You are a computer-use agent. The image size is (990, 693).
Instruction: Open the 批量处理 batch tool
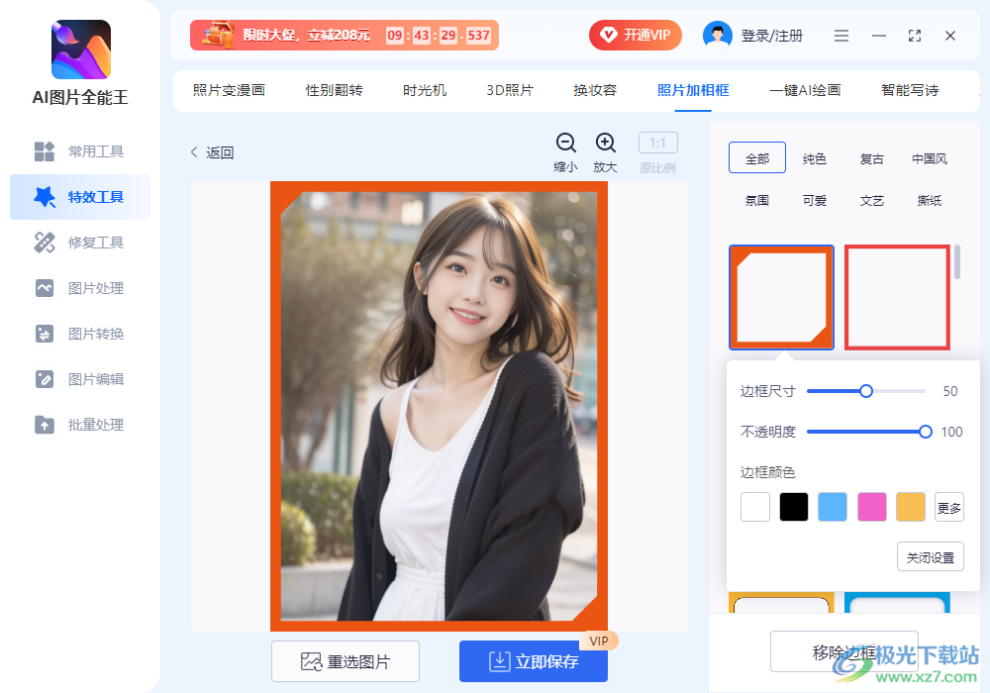pos(79,425)
